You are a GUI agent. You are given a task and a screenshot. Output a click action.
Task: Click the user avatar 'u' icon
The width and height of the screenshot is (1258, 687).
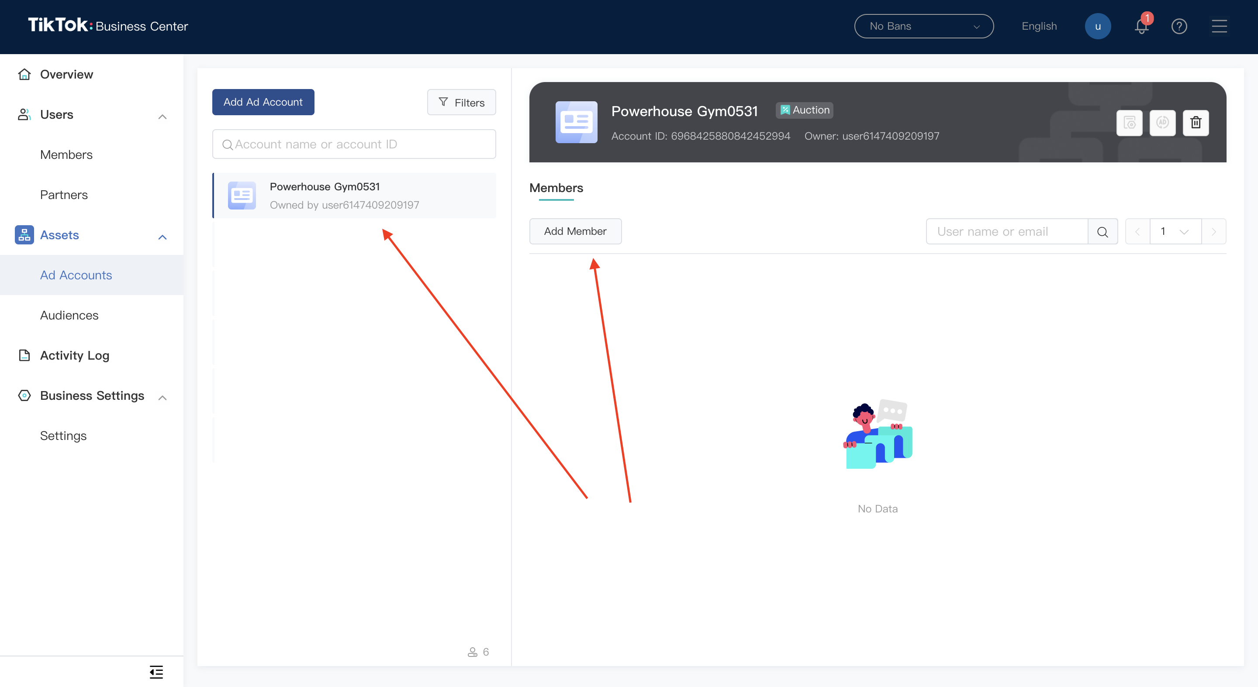click(x=1097, y=26)
